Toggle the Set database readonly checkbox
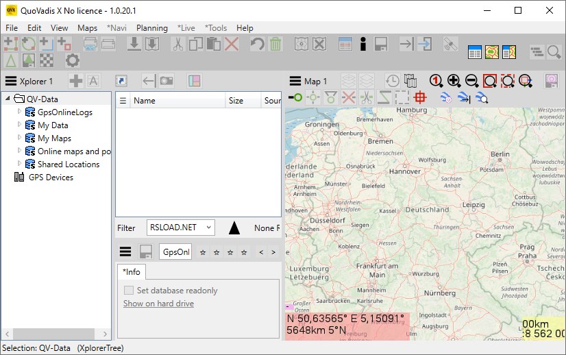 [x=129, y=291]
